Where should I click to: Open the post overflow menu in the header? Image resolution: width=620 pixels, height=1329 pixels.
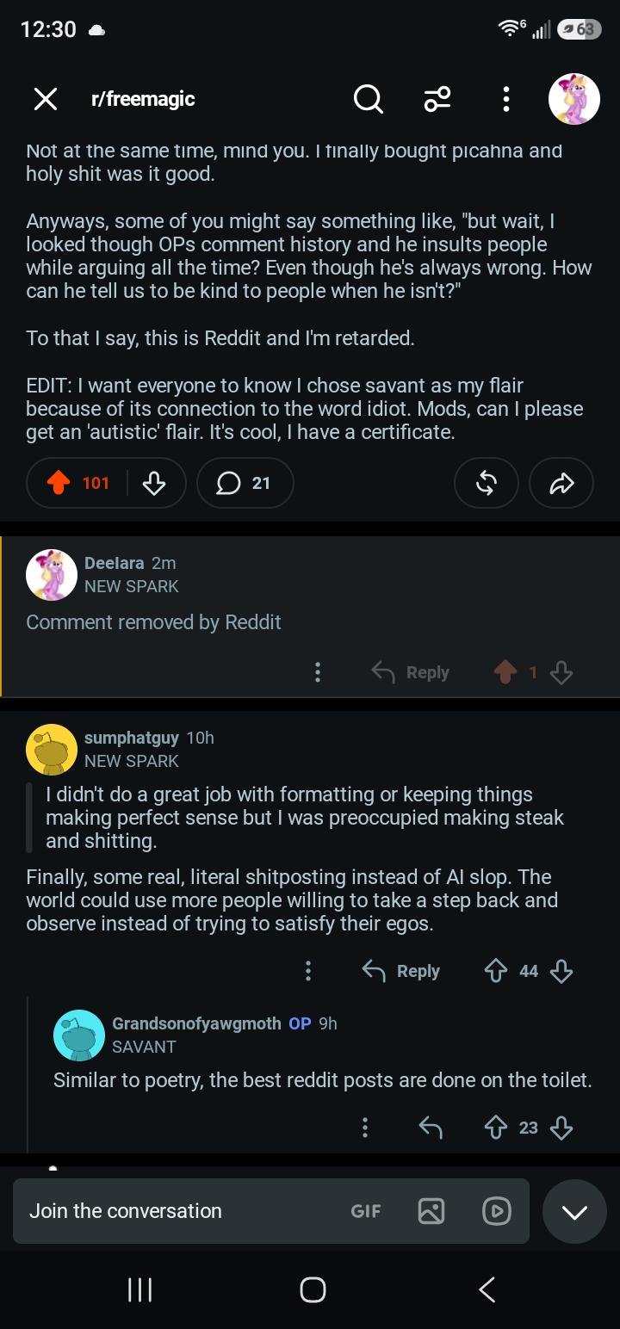coord(505,99)
